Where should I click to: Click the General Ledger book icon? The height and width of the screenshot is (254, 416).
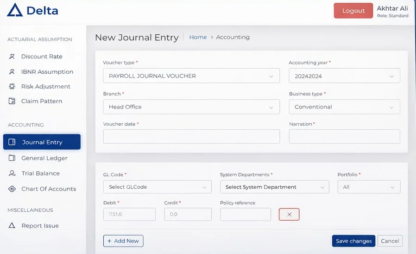pyautogui.click(x=12, y=158)
